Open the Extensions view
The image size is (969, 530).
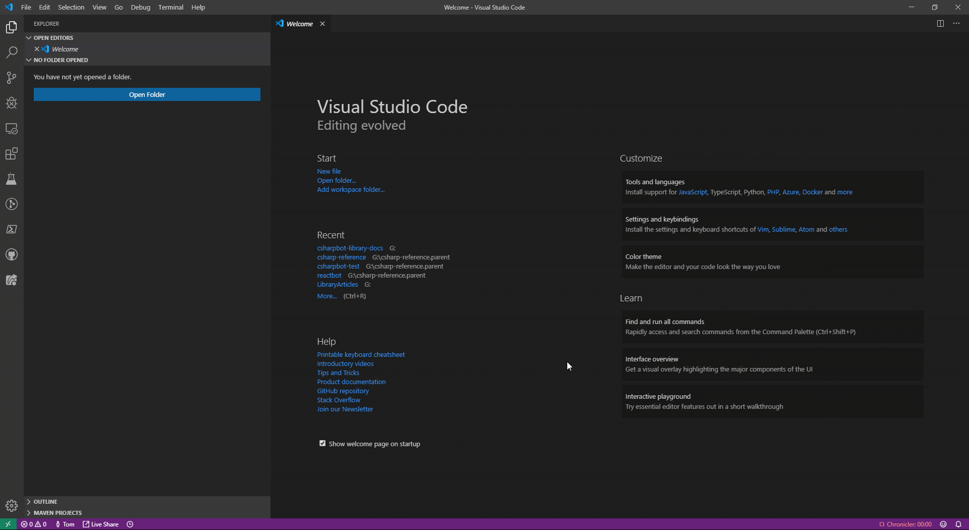click(x=12, y=154)
